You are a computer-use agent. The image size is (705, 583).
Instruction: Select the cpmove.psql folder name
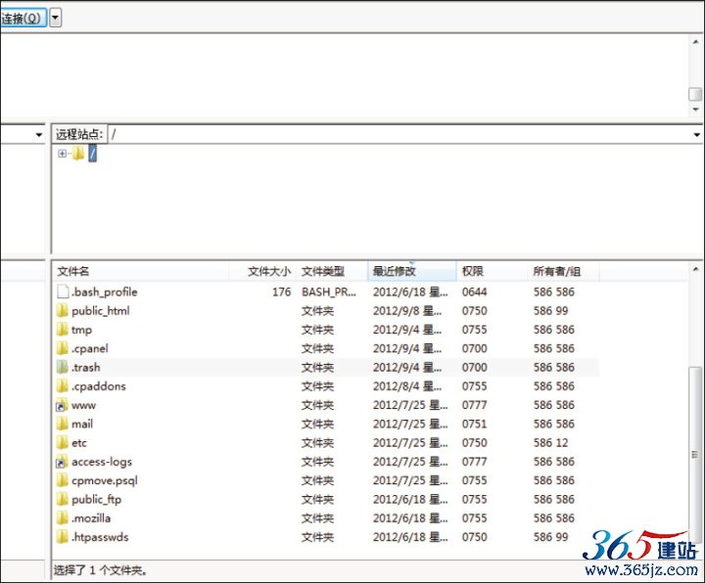pyautogui.click(x=105, y=480)
